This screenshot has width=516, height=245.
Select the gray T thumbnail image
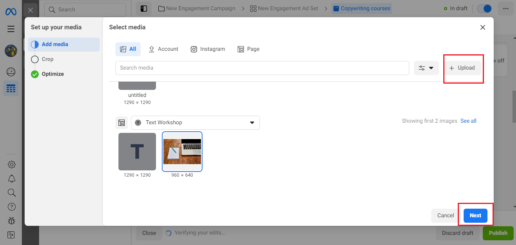click(x=137, y=152)
